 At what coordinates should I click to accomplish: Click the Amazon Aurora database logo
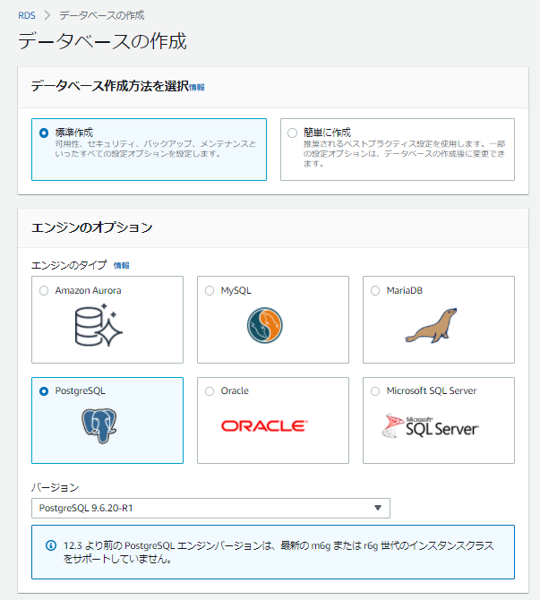click(x=99, y=325)
